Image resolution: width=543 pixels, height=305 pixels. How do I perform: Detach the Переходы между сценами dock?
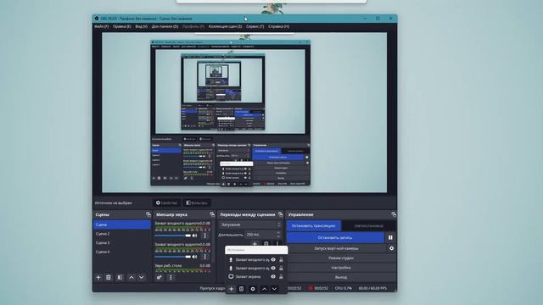[x=280, y=214]
